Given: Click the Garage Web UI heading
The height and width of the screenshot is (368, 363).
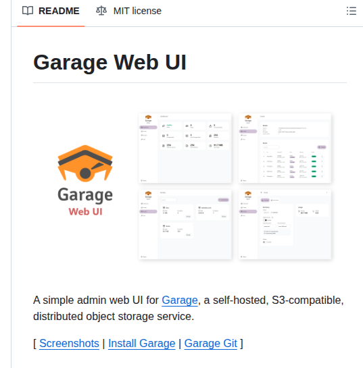Looking at the screenshot, I should tap(110, 62).
